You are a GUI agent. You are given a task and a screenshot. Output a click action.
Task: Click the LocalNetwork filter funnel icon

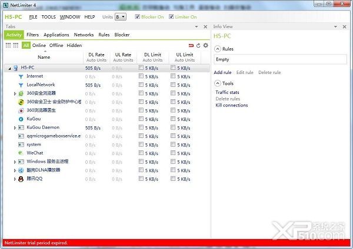[x=21, y=85]
